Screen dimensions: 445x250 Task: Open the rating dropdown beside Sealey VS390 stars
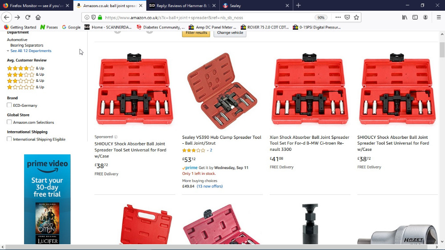tap(208, 150)
